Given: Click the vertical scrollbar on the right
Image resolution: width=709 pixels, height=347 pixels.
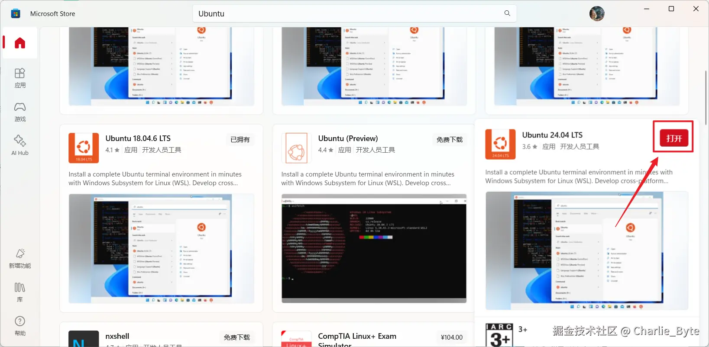Looking at the screenshot, I should click(706, 97).
